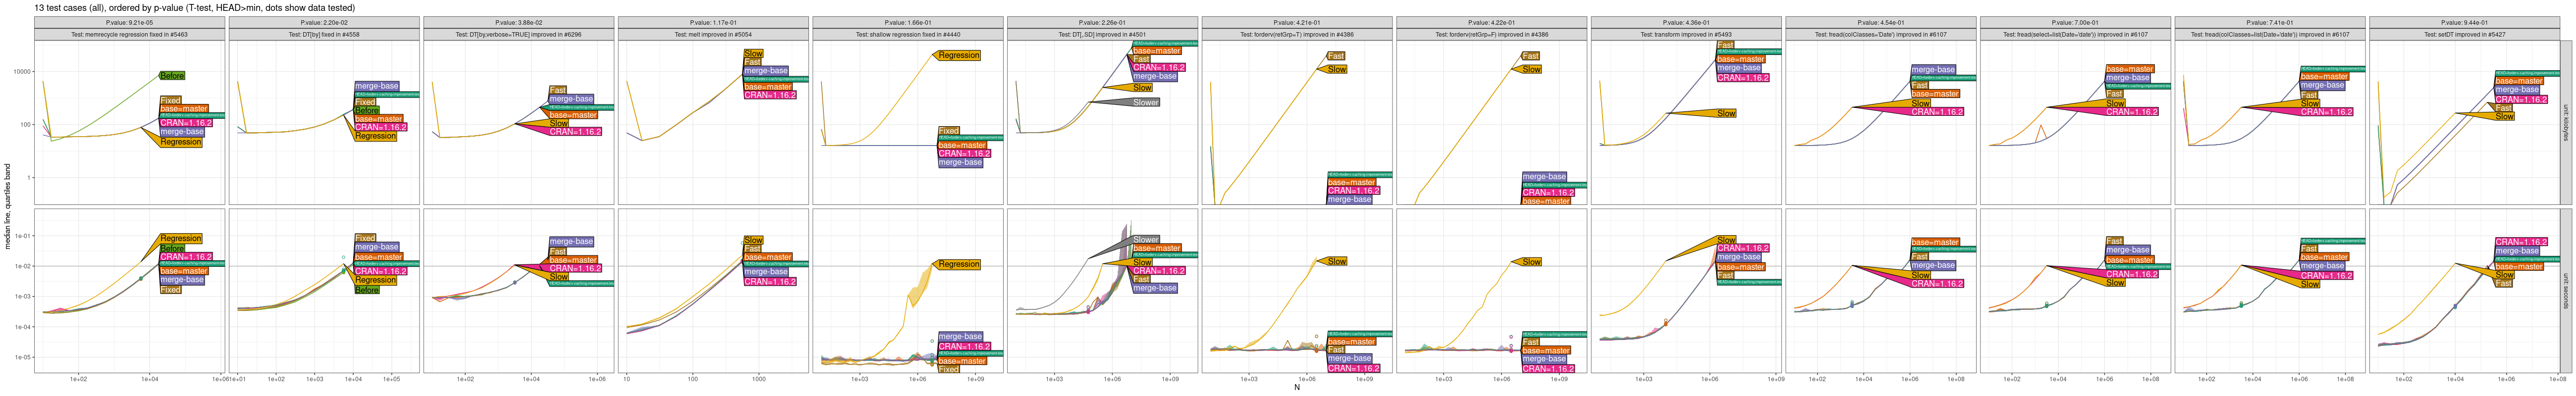This screenshot has height=396, width=2576.
Task: Click the x-axis title 'N'
Action: (x=1297, y=387)
